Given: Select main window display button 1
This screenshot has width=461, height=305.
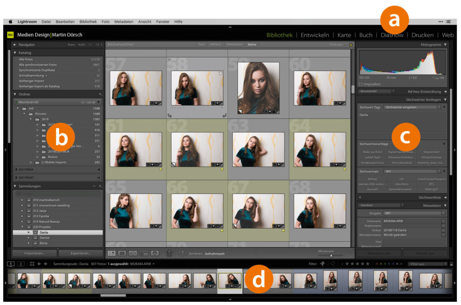Looking at the screenshot, I should tap(11, 264).
